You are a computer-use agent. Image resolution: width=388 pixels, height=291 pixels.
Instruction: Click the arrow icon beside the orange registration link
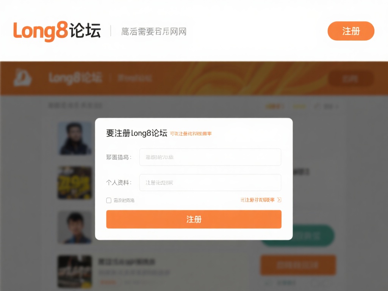point(279,200)
